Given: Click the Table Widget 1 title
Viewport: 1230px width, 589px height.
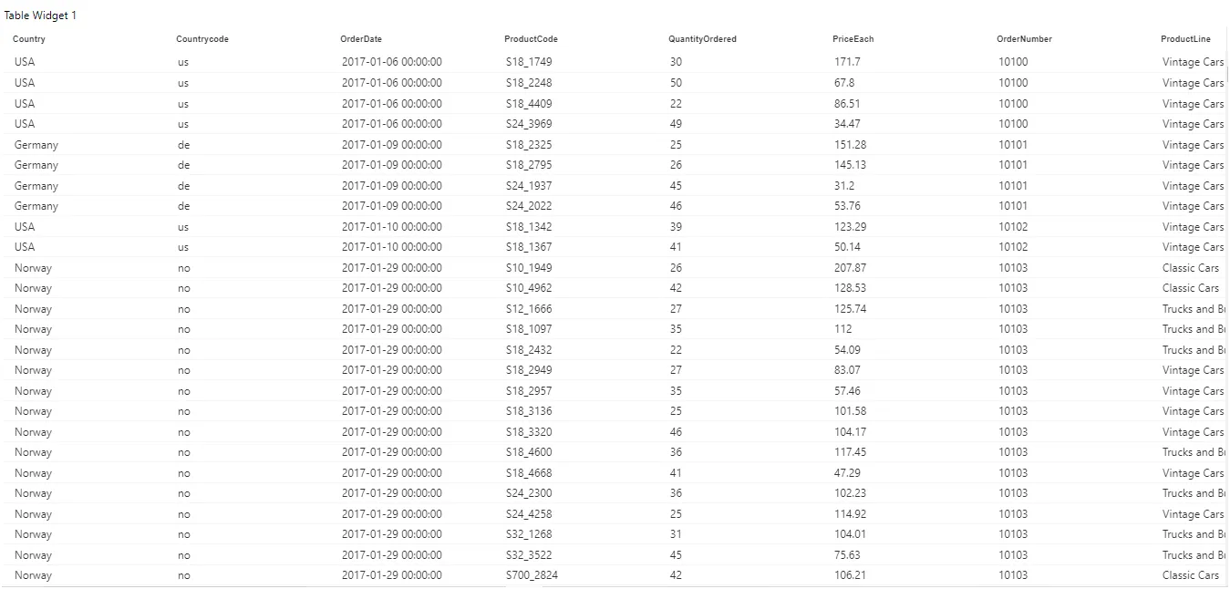Looking at the screenshot, I should (40, 15).
